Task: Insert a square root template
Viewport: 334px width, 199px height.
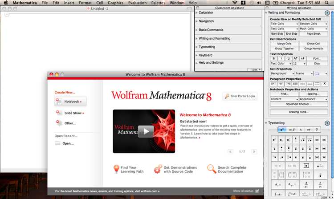Action: pos(302,140)
